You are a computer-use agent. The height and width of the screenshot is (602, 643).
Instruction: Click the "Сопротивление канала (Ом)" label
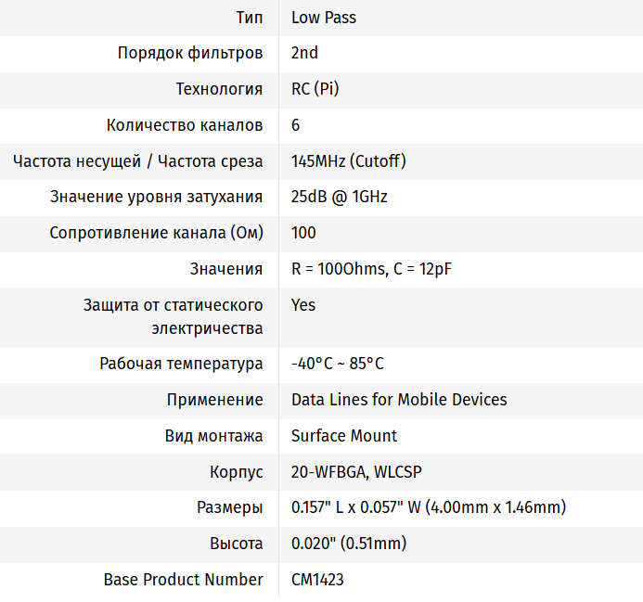tap(156, 233)
